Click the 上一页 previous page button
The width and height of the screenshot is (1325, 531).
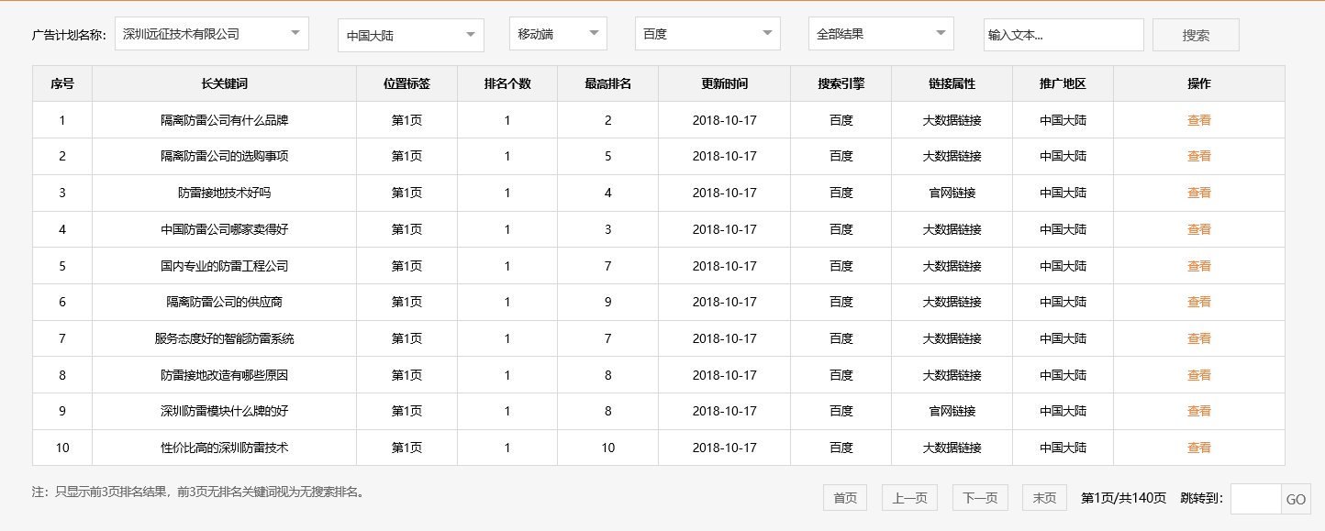click(x=909, y=497)
